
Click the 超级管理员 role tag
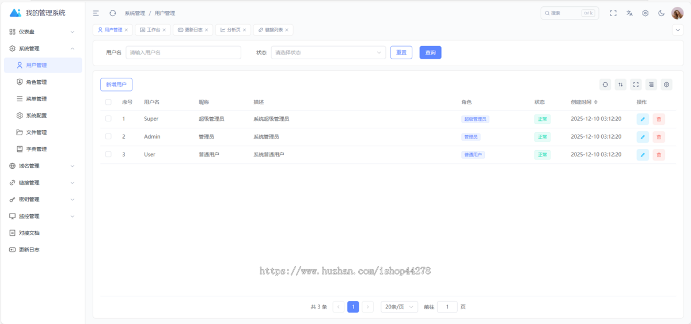pyautogui.click(x=475, y=119)
